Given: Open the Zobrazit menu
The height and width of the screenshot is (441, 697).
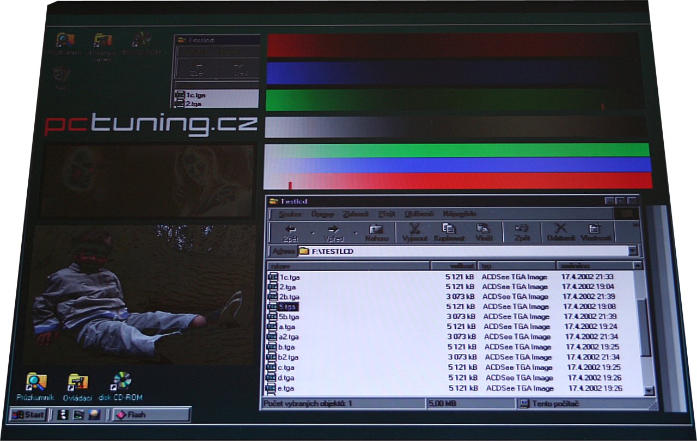Looking at the screenshot, I should pos(356,214).
